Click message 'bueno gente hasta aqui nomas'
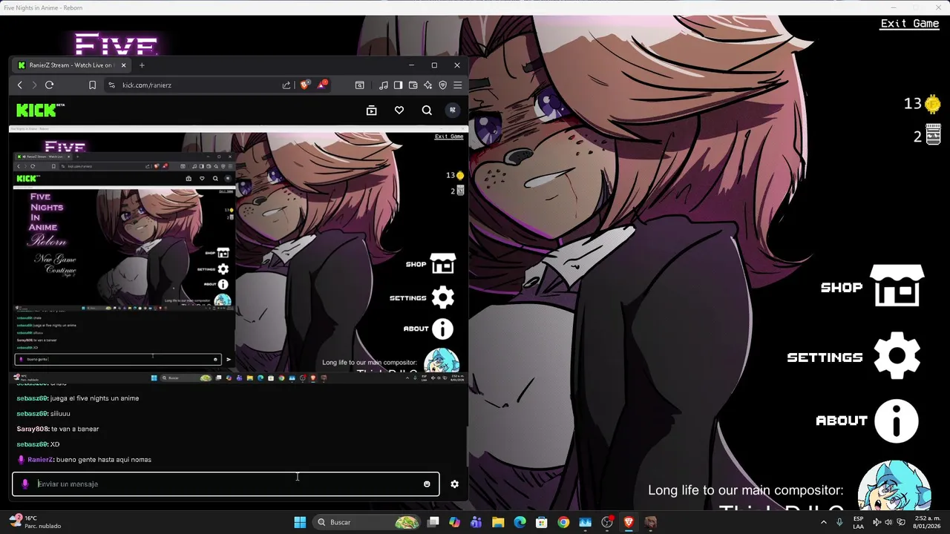Viewport: 950px width, 534px height. click(x=104, y=460)
